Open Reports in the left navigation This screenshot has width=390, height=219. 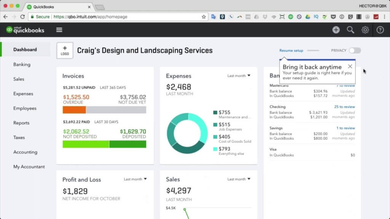pos(21,123)
